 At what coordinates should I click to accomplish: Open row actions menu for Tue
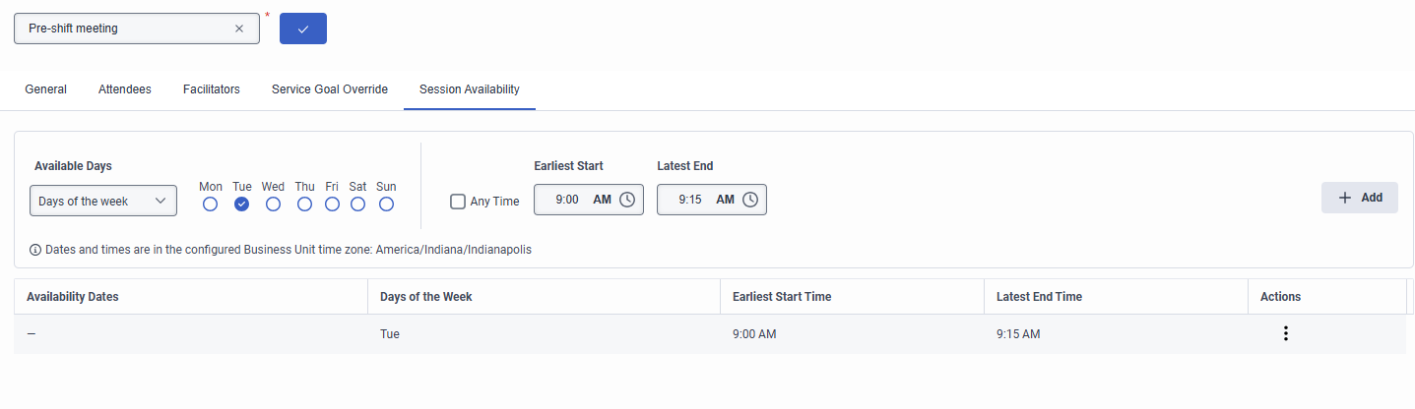[x=1285, y=333]
